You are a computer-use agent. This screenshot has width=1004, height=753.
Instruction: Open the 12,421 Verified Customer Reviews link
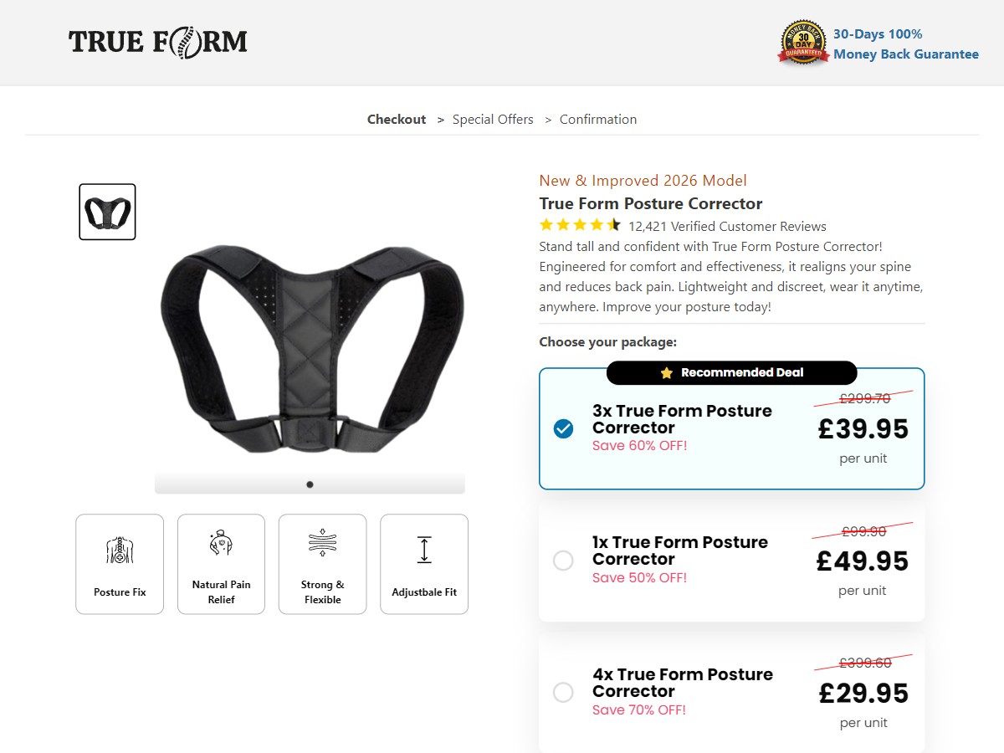(x=727, y=227)
